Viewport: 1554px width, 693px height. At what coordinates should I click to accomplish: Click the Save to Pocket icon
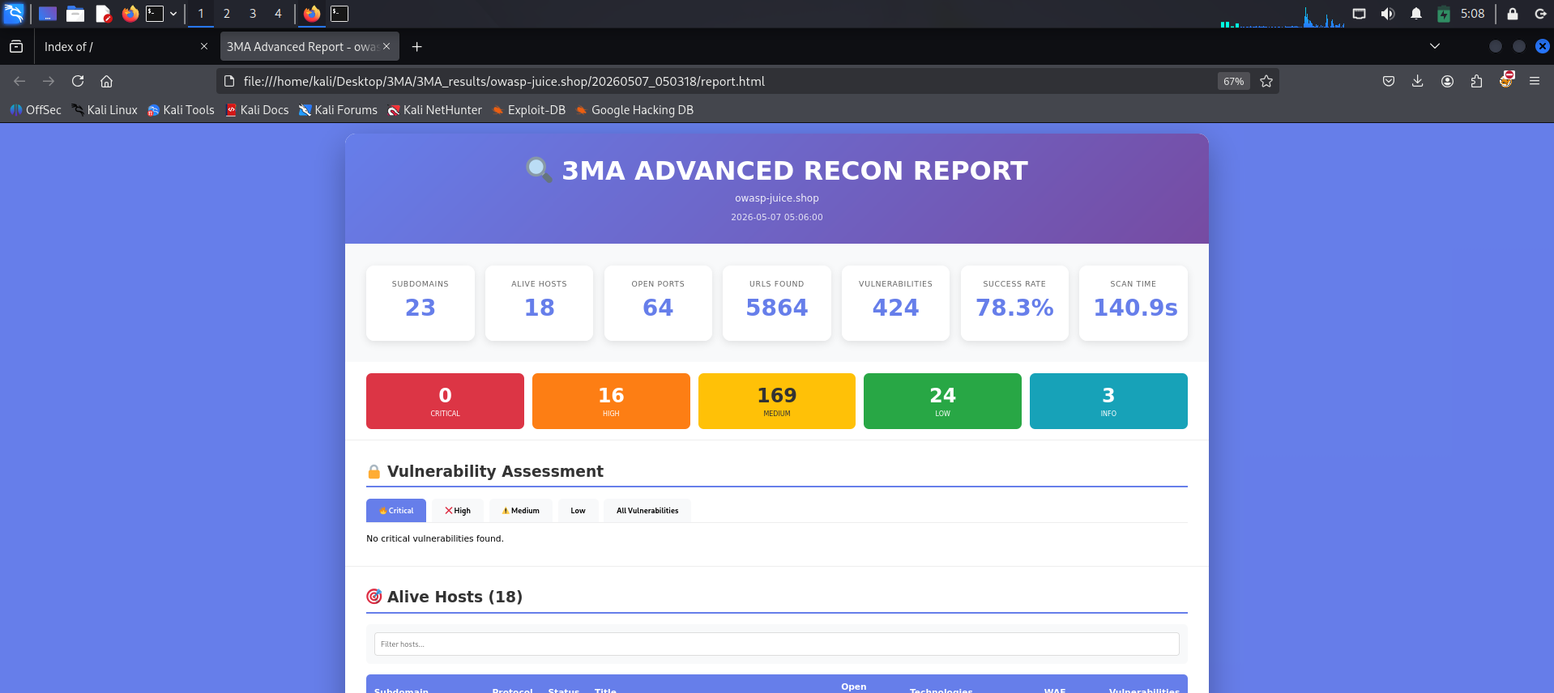1389,81
